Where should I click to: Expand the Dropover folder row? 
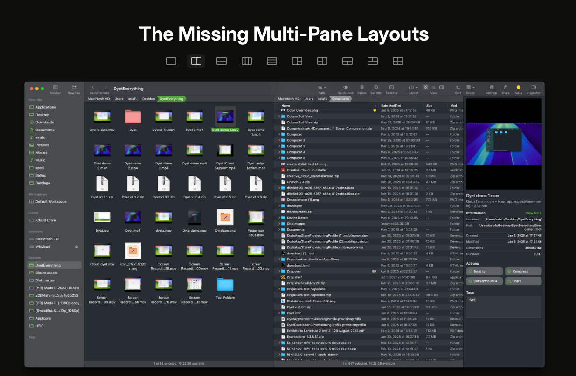tap(279, 271)
